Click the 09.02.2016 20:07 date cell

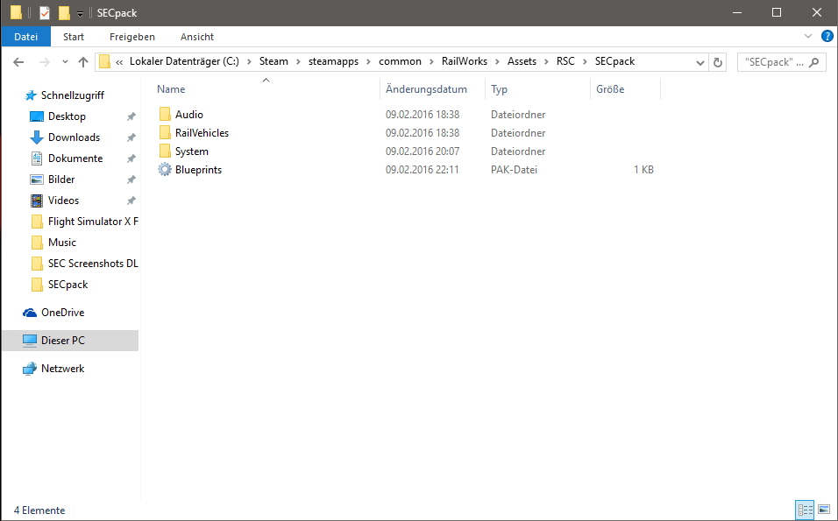(x=423, y=151)
